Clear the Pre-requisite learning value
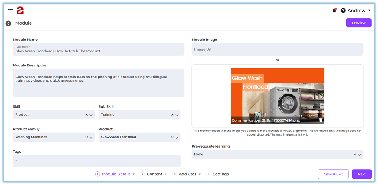 pyautogui.click(x=355, y=154)
